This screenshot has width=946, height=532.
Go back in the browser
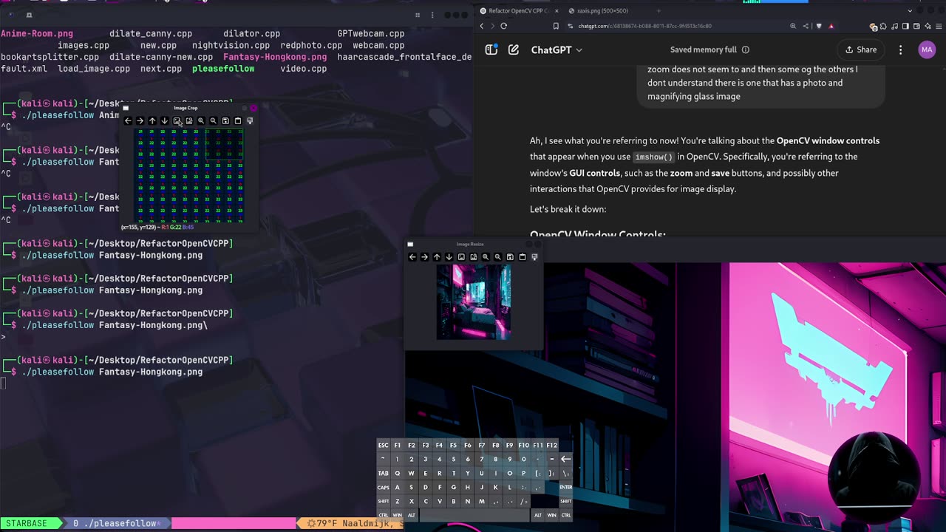[x=482, y=26]
